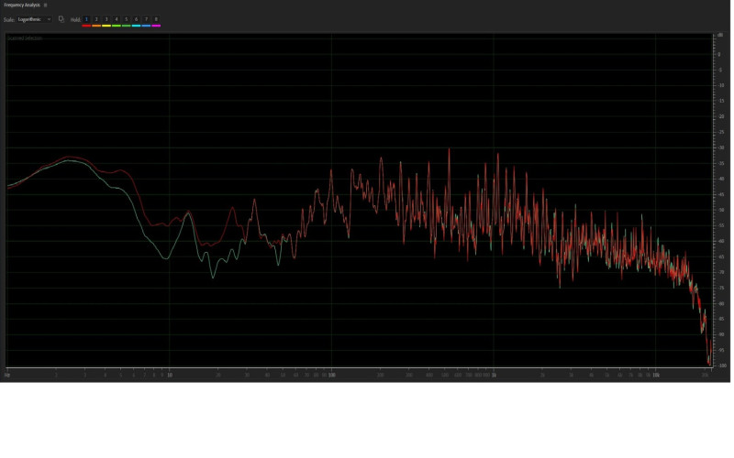Toggle Hold button 6
Screen dimensions: 734x458
pos(136,19)
